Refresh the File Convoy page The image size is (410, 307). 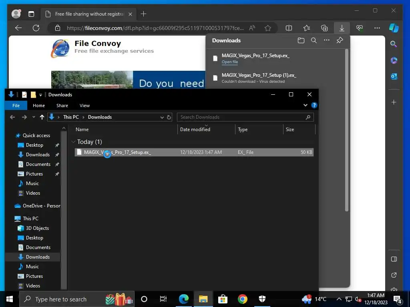pos(36,28)
